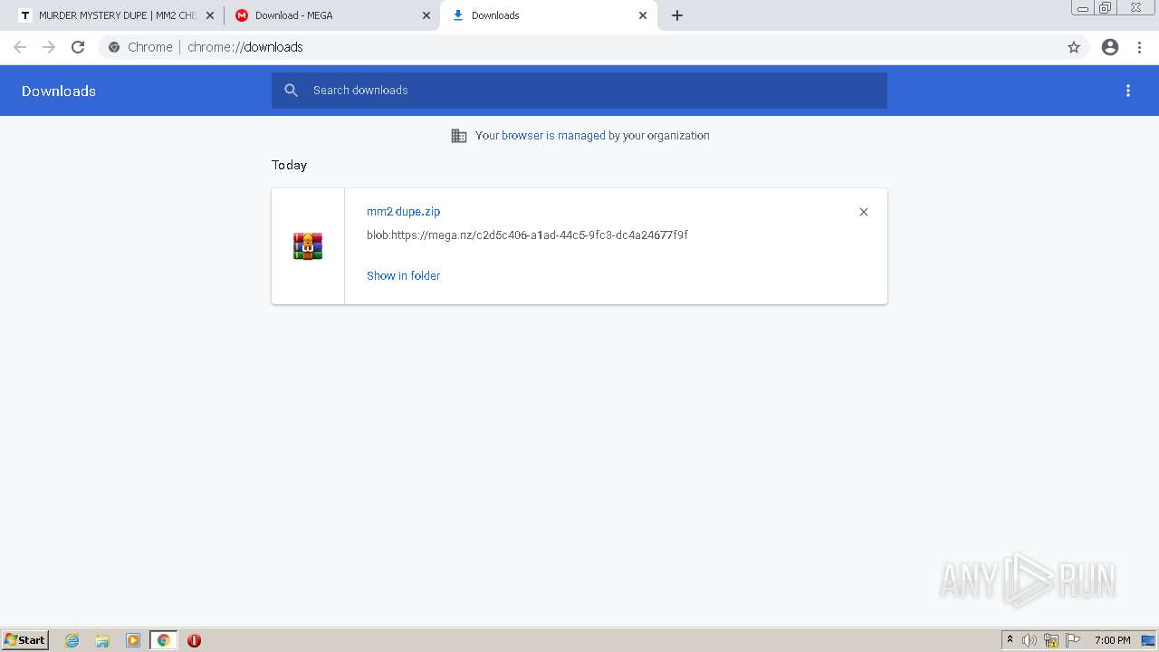This screenshot has height=652, width=1159.
Task: Click the WinRAR archive icon of mm2.dupe.zip
Action: tap(308, 246)
